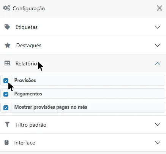Screen dimensions: 166x154
Task: Click the Etiquetas tag icon
Action: [x=7, y=27]
